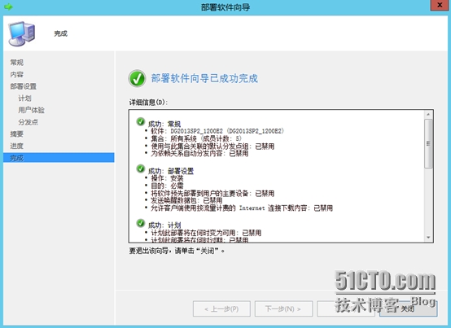Click the 软件: DG2013SP2_1200E2 line
This screenshot has width=451, height=328.
[217, 131]
